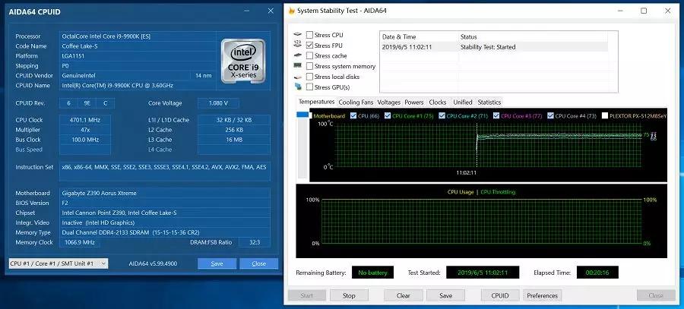Screen dimensions: 684x309
Task: Click the '47x' multiplier value
Action: click(x=84, y=130)
